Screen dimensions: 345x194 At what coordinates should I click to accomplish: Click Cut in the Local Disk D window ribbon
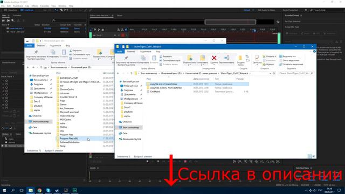coord(75,51)
